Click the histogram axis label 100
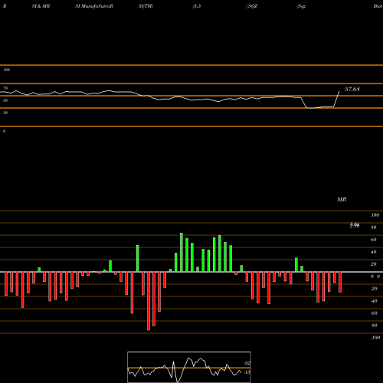The image size is (383, 383). point(375,215)
